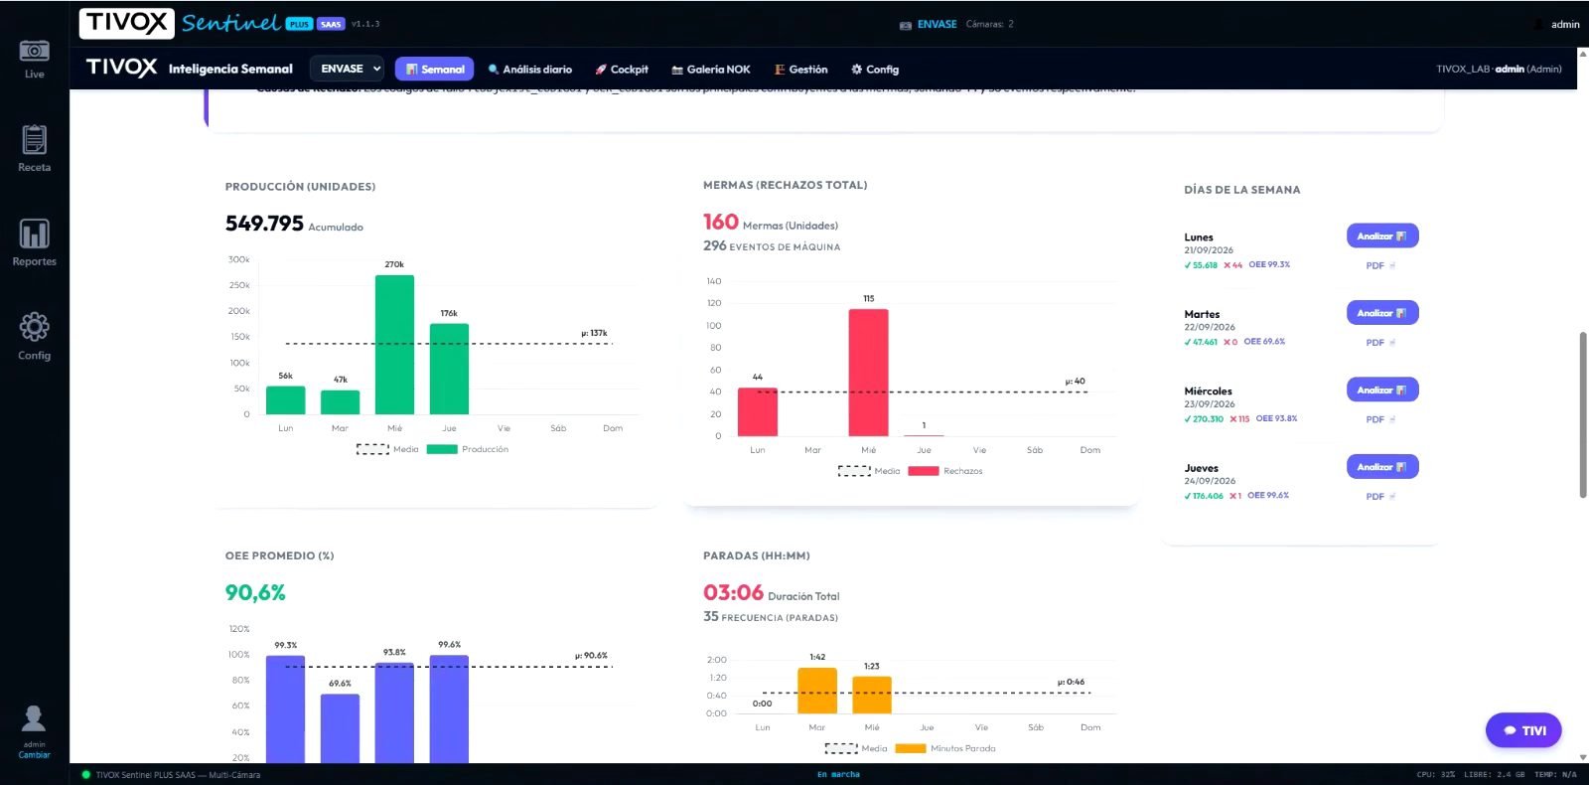
Task: Click the 'v1.1.3' version label
Action: tap(365, 24)
